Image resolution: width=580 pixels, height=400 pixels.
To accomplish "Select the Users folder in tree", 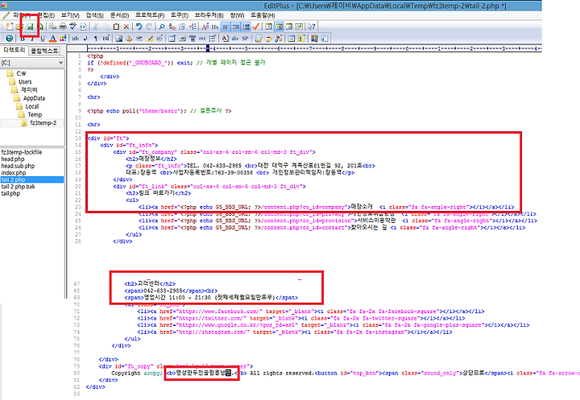I will [x=21, y=82].
